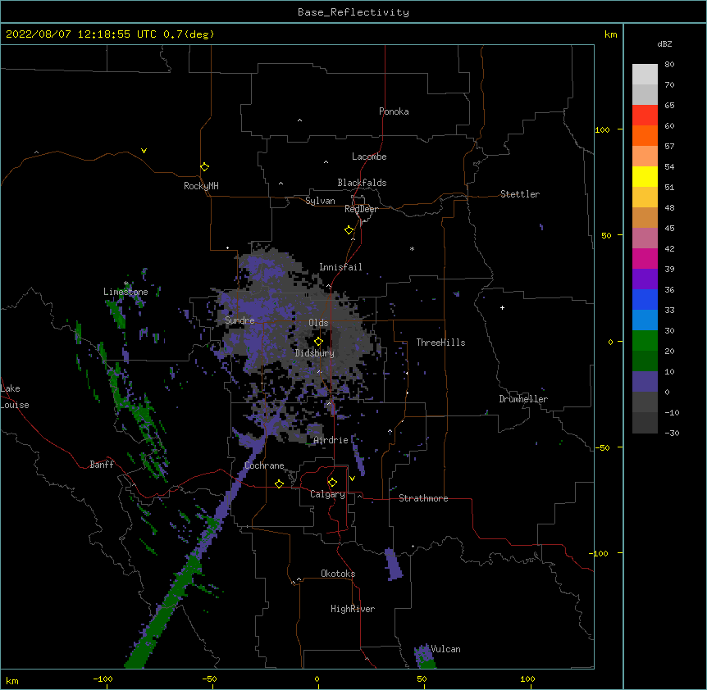707x690 pixels.
Task: Pick the bright yellow swatch in the legend
Action: [x=645, y=176]
